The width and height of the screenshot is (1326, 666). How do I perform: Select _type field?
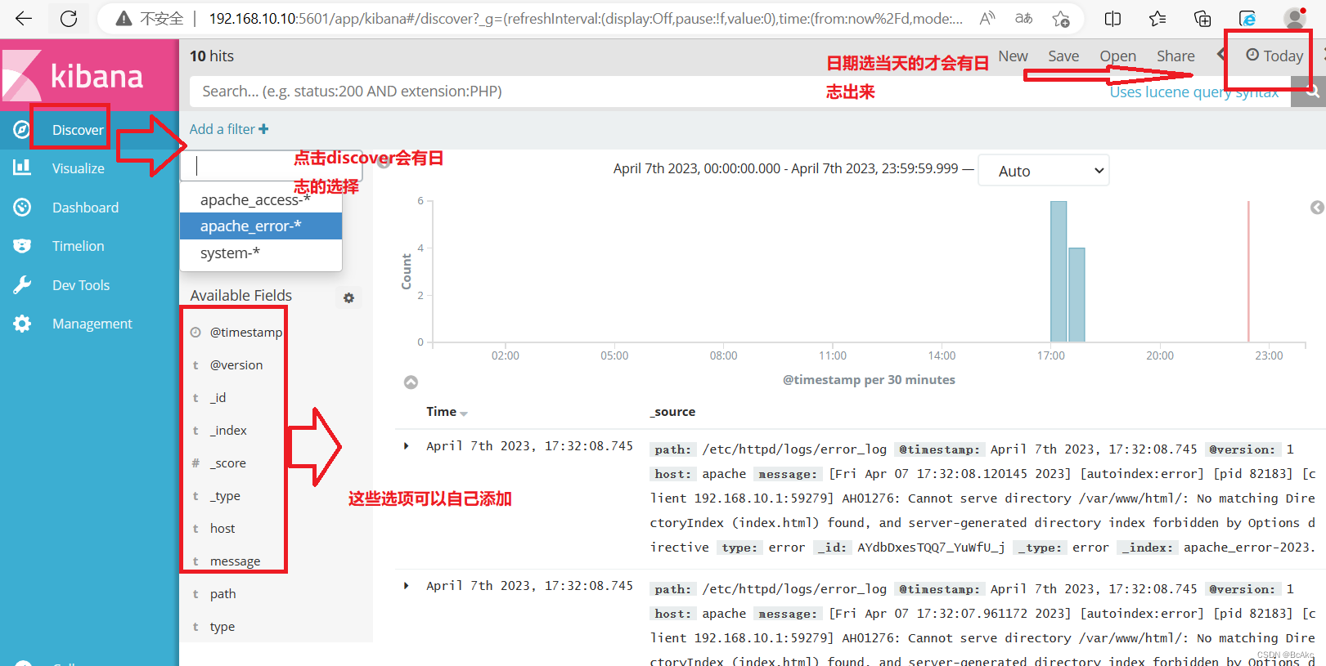pyautogui.click(x=225, y=496)
